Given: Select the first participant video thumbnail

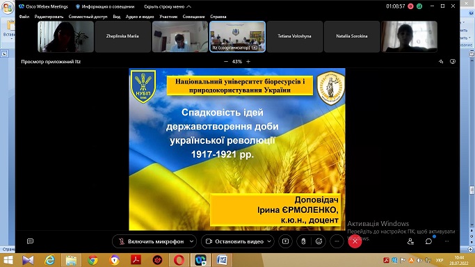Looking at the screenshot, I should pyautogui.click(x=66, y=37).
